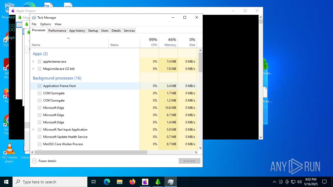Click the network tray icon

293,182
